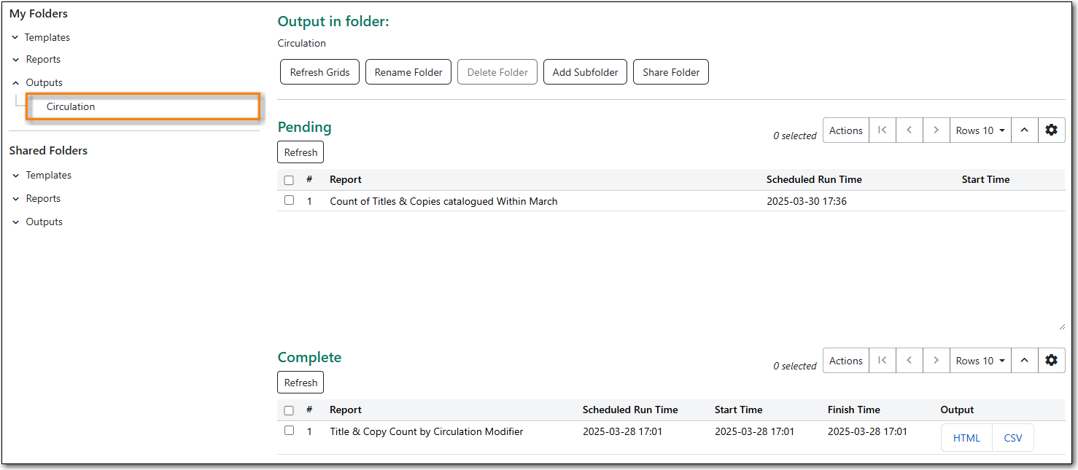Click the Complete grid settings gear icon
Image resolution: width=1078 pixels, height=470 pixels.
pyautogui.click(x=1051, y=361)
